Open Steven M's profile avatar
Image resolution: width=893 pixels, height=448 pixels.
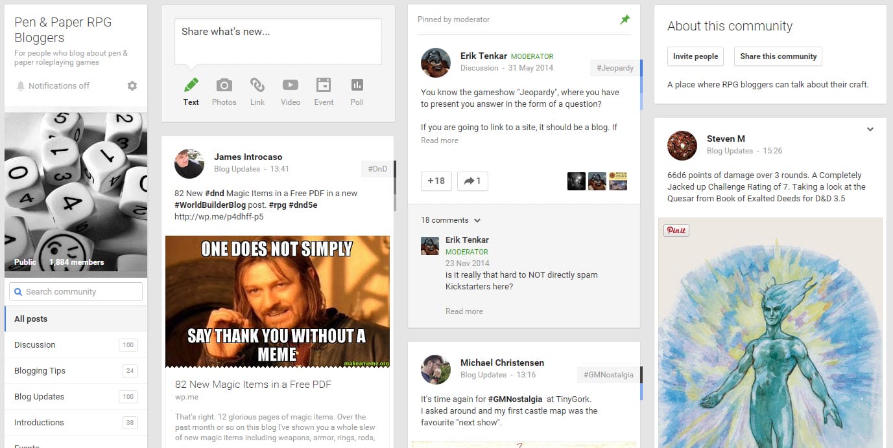click(682, 145)
